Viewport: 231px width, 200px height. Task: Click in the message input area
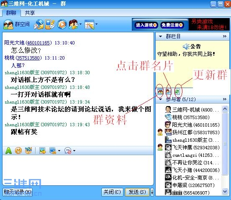click(x=78, y=170)
